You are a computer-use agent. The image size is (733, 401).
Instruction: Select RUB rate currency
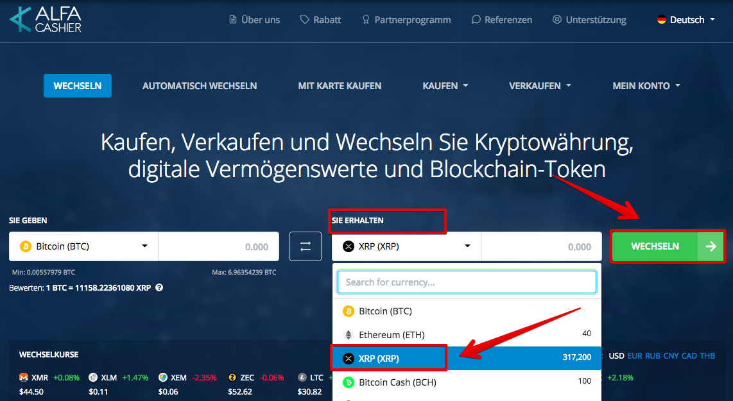coord(653,356)
